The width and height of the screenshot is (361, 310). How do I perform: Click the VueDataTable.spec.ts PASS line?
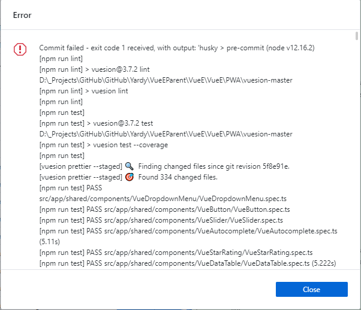pos(187,263)
